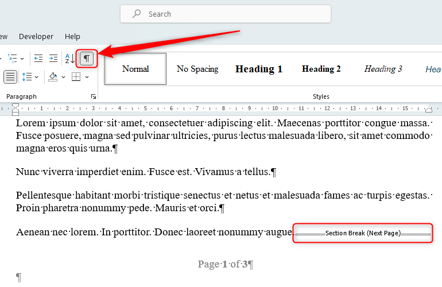
Task: Click 'Aenean nec lorem' text line
Action: [154, 232]
